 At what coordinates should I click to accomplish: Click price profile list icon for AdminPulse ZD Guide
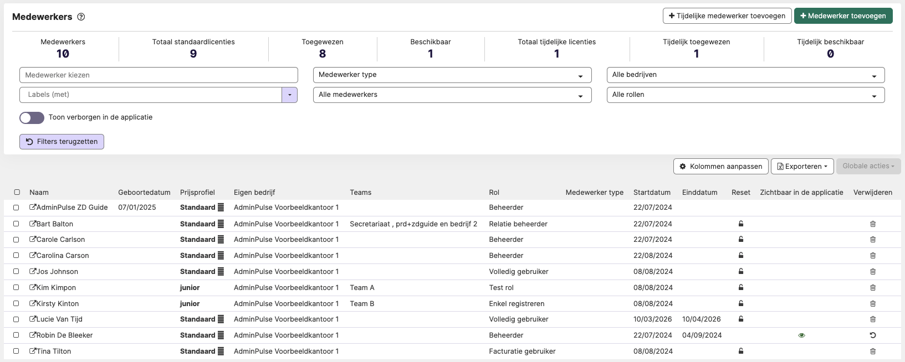(x=221, y=207)
